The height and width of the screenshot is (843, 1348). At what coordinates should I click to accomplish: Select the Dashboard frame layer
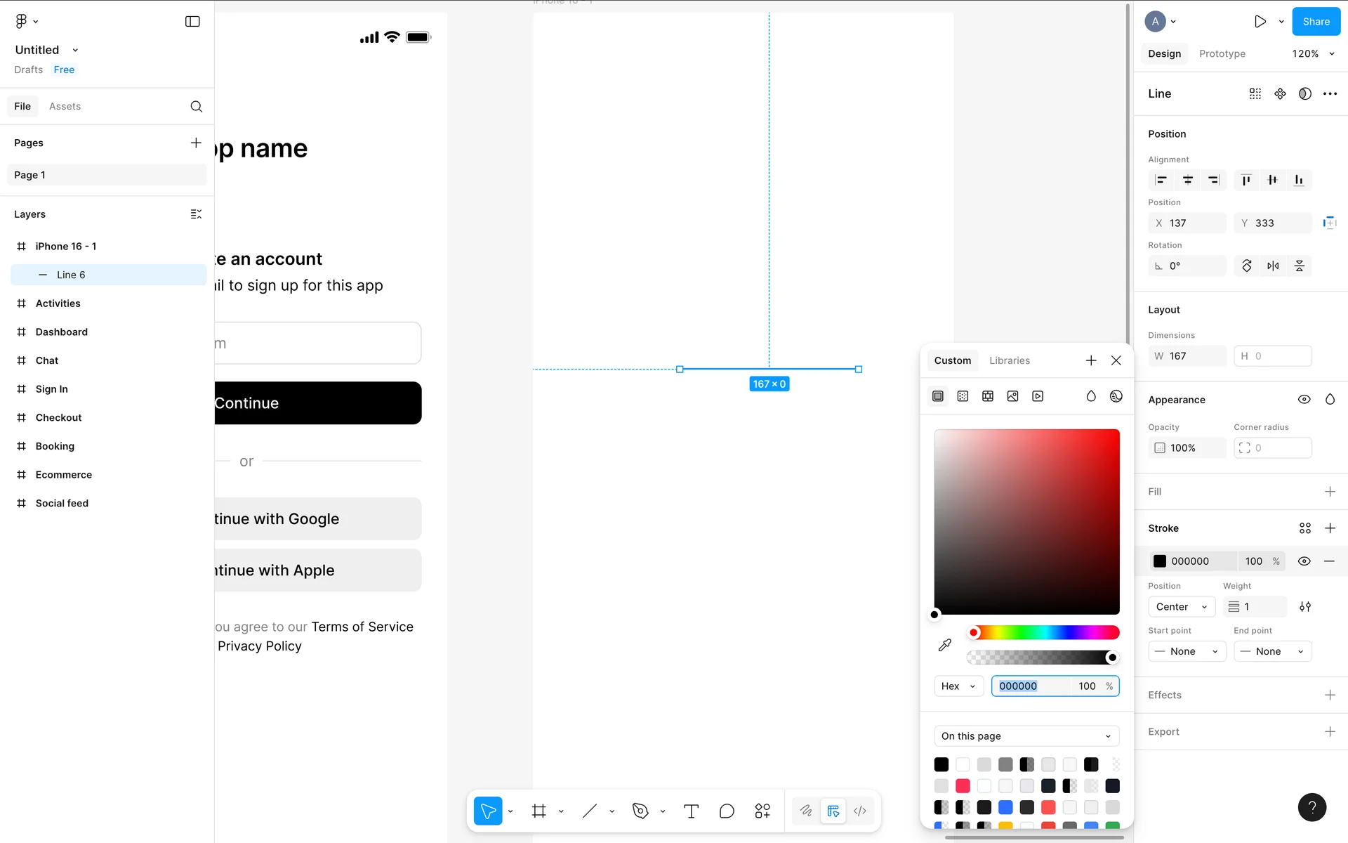coord(62,332)
